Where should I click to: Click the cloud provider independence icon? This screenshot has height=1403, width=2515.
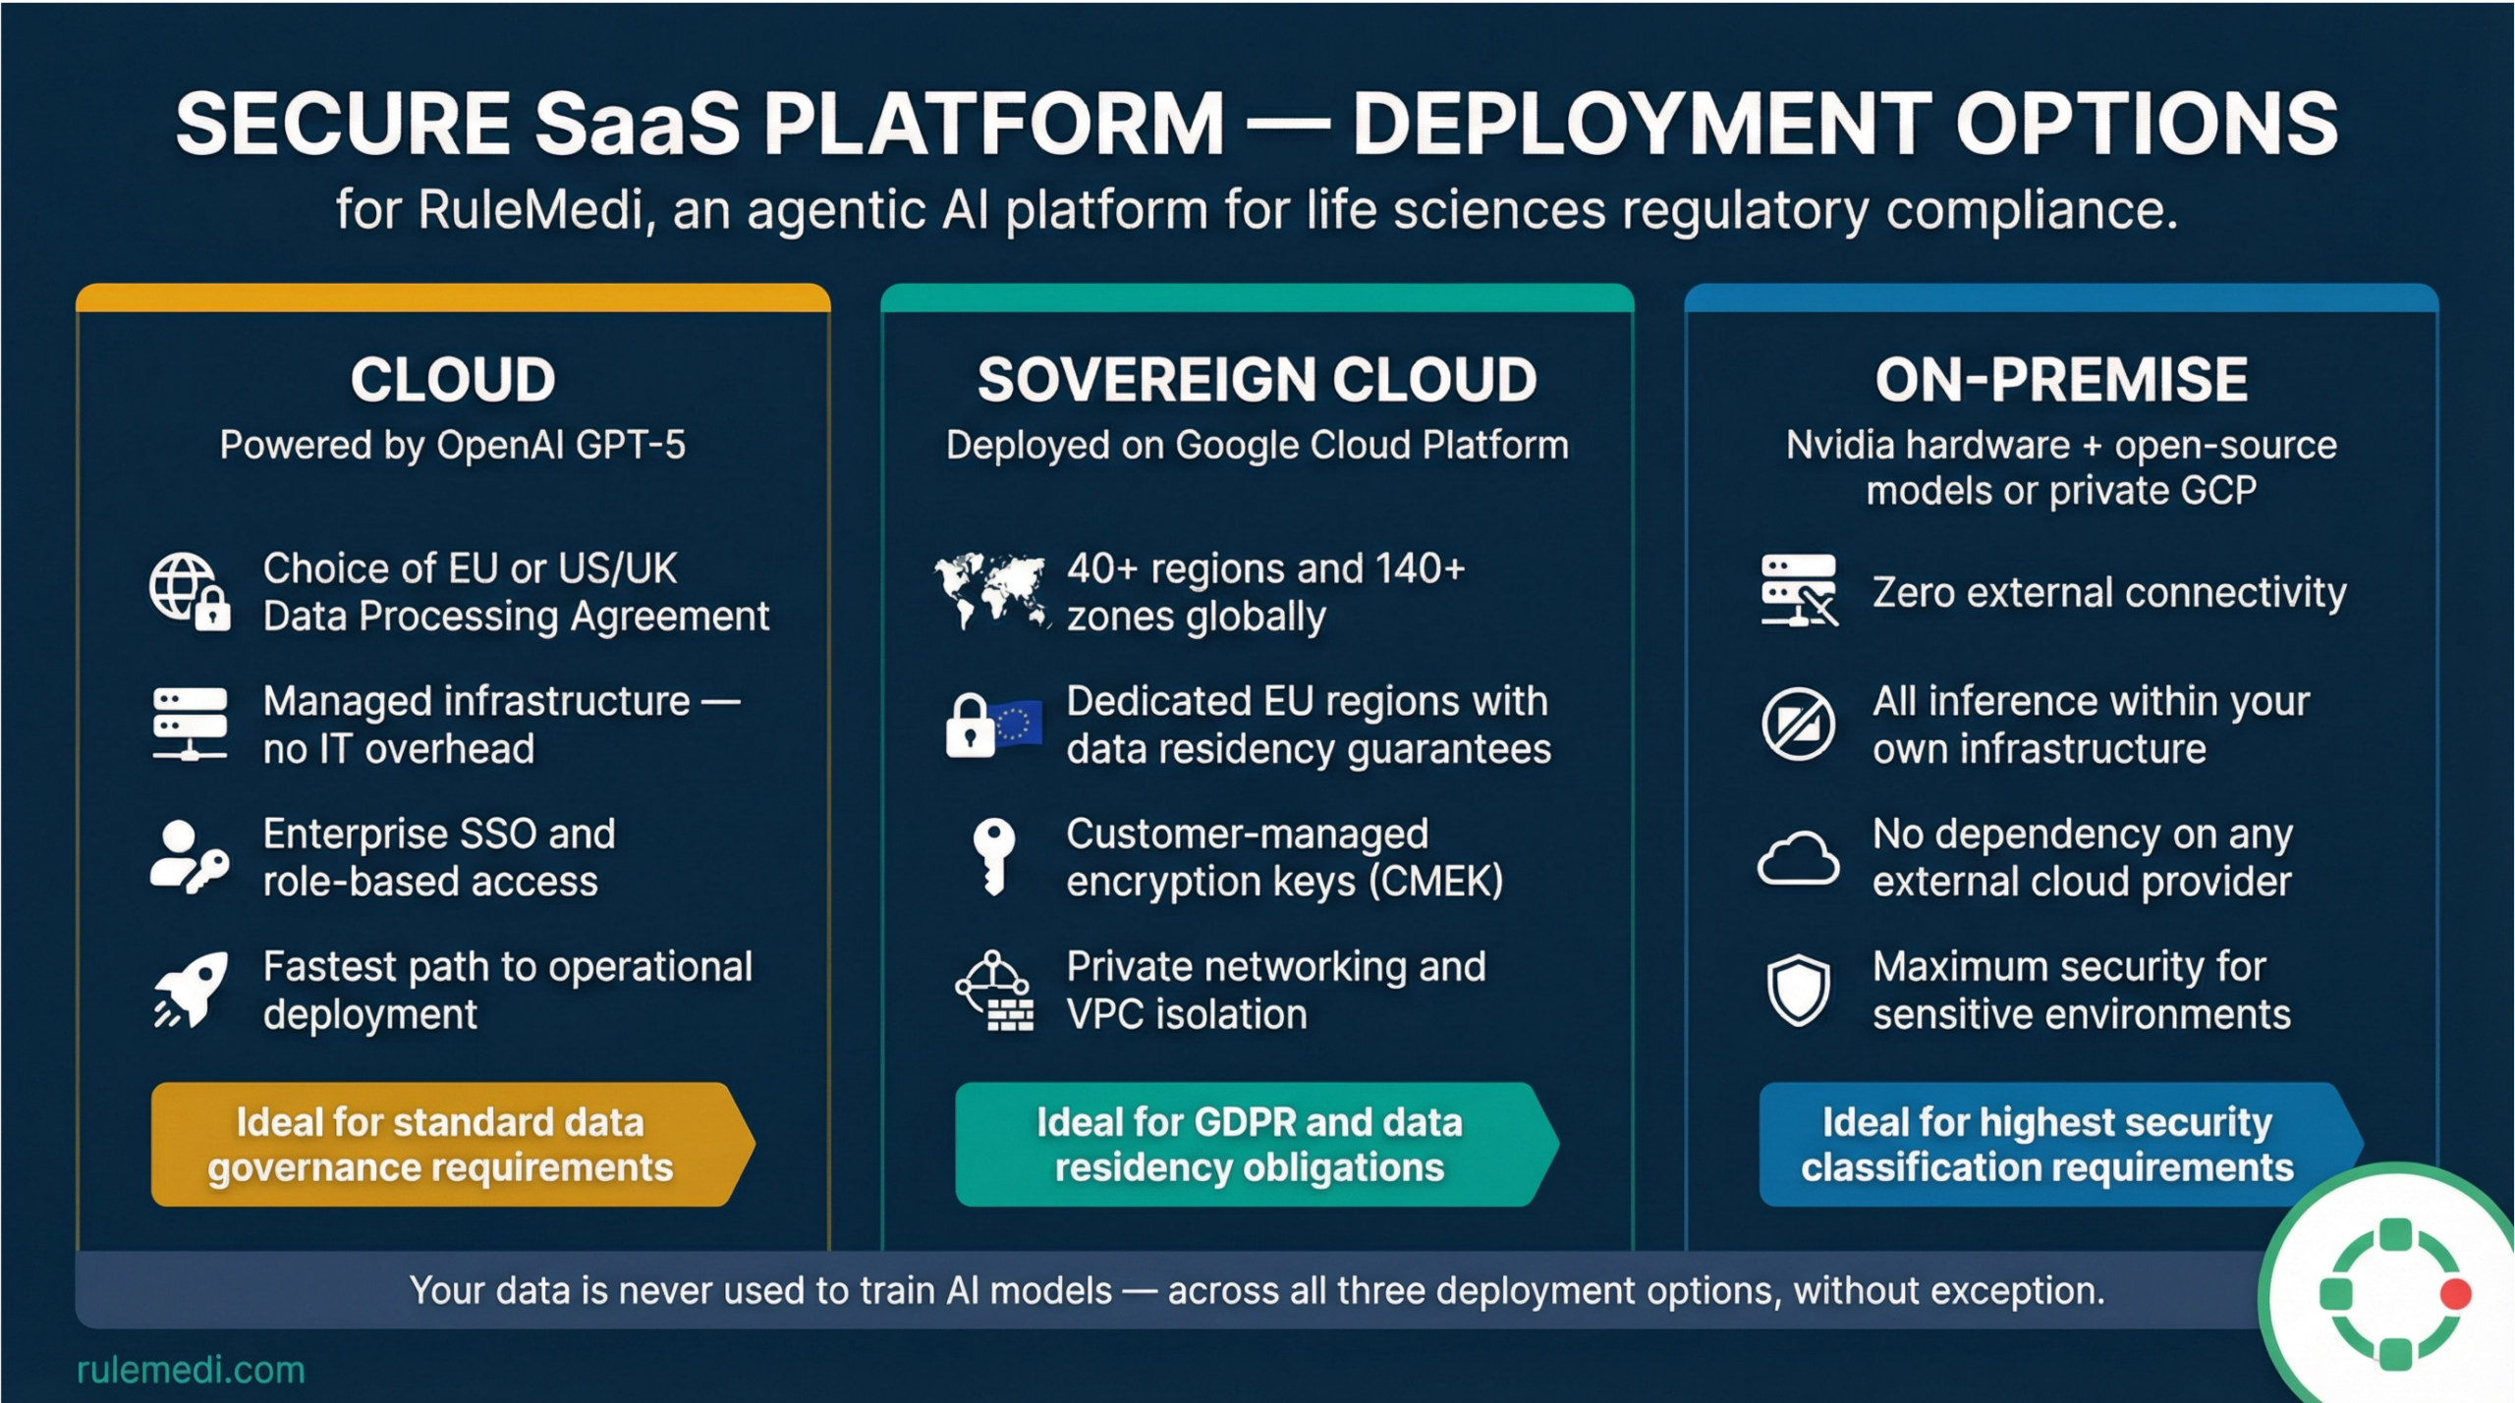(x=1799, y=857)
